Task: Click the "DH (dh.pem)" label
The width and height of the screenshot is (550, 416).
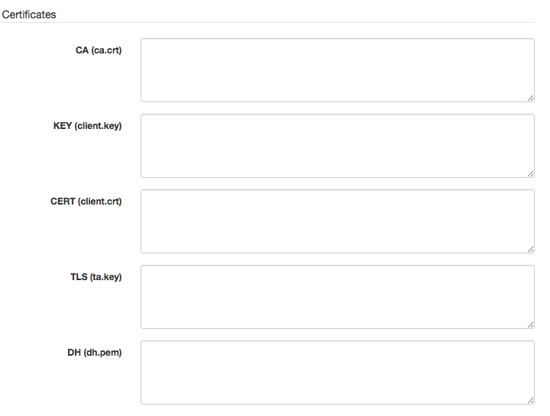Action: click(95, 353)
